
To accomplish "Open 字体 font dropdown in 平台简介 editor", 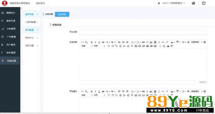I will (87, 95).
